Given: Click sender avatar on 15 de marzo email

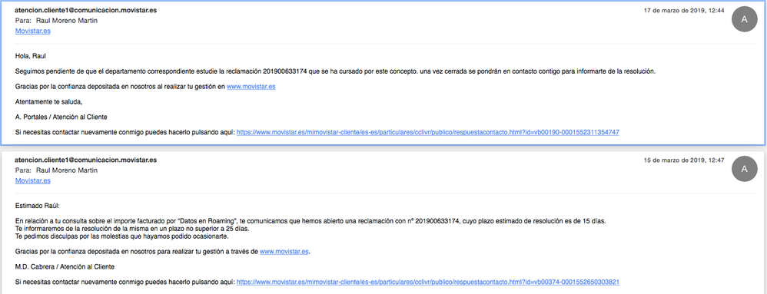Looking at the screenshot, I should click(744, 169).
